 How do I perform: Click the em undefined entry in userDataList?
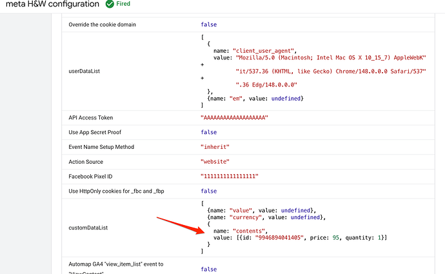(255, 99)
